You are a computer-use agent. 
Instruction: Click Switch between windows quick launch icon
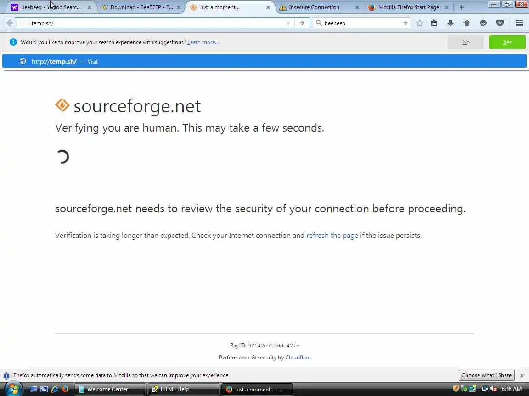(44, 389)
